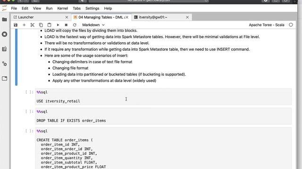Select the prompt of the CREATE TABLE cell

[x=29, y=131]
